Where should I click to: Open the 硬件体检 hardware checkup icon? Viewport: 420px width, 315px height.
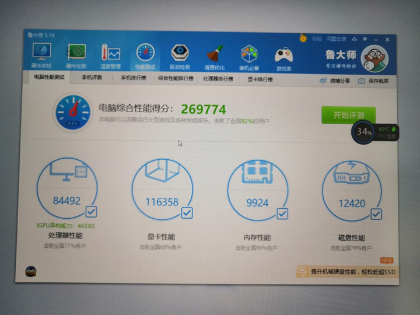click(x=41, y=52)
